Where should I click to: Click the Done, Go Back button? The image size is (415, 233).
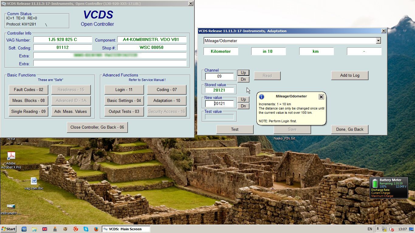(349, 130)
